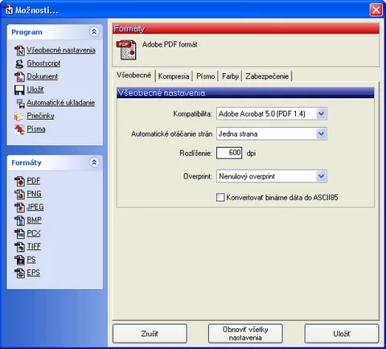386x349 pixels.
Task: Open the Overprint dropdown
Action: pos(272,176)
